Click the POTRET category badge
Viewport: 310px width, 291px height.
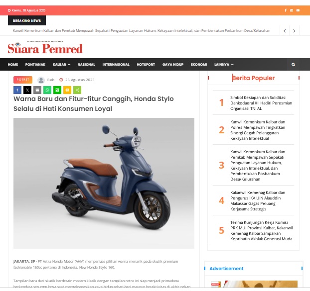click(23, 80)
